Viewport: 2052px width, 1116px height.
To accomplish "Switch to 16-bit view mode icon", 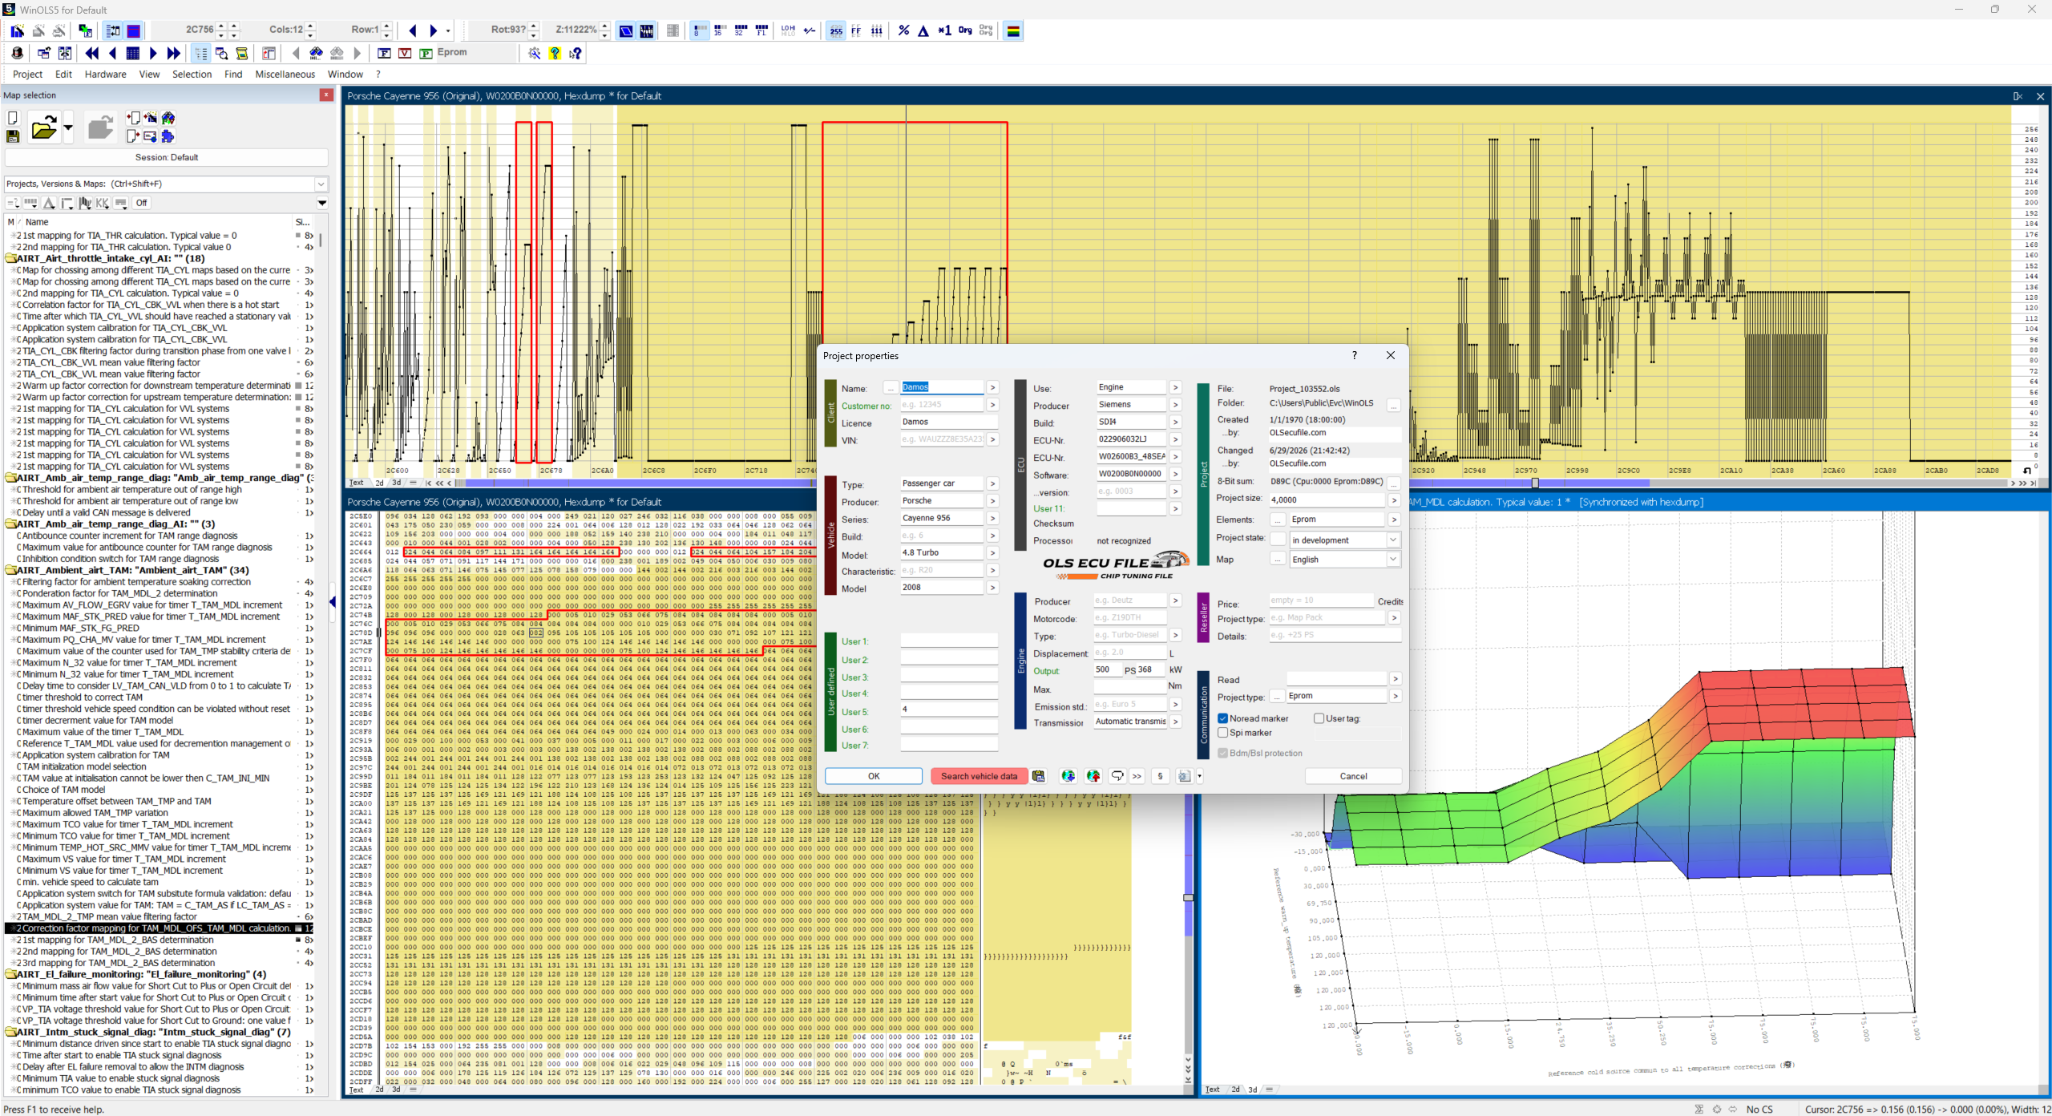I will click(x=719, y=30).
